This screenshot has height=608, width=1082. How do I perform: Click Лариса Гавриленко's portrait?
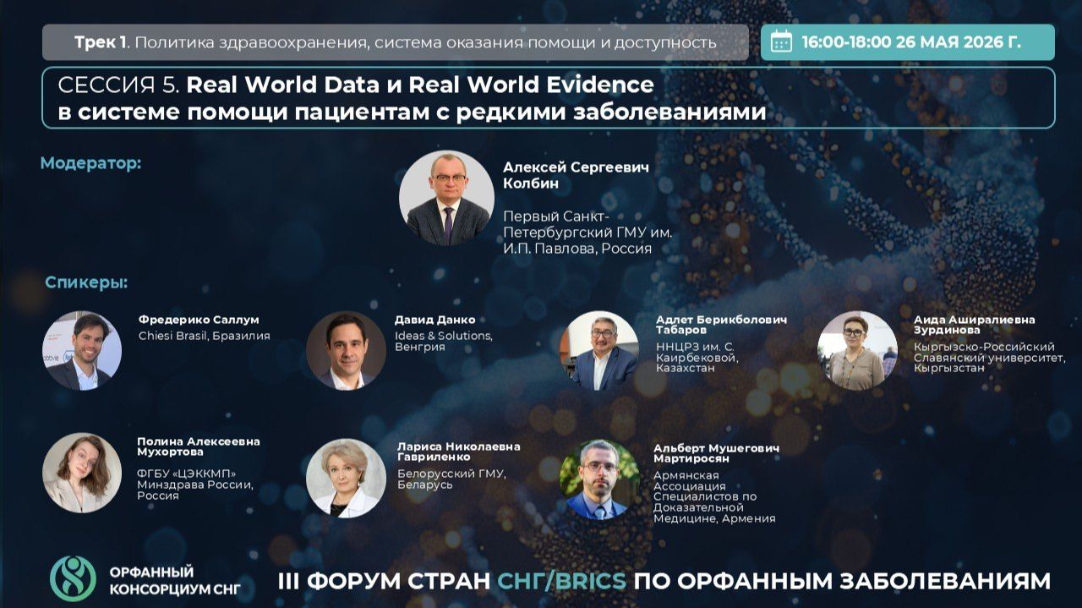pos(346,478)
